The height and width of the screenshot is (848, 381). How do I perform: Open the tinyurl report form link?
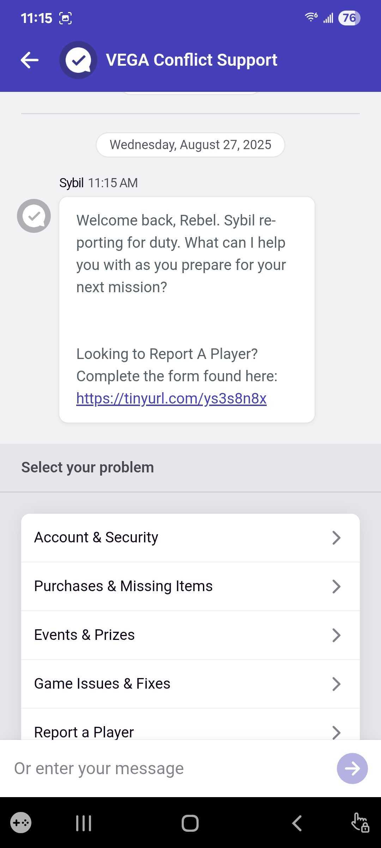pos(171,399)
